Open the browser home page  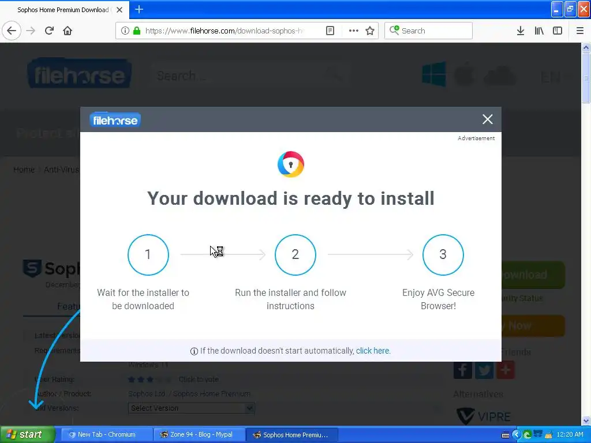click(68, 31)
